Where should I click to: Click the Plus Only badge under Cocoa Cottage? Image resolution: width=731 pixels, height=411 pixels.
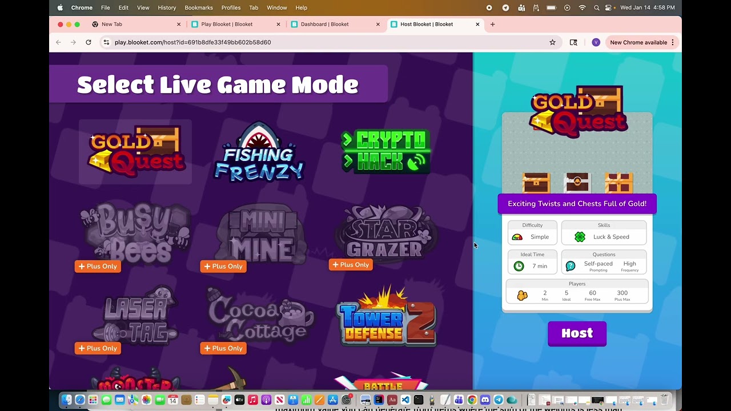[223, 348]
